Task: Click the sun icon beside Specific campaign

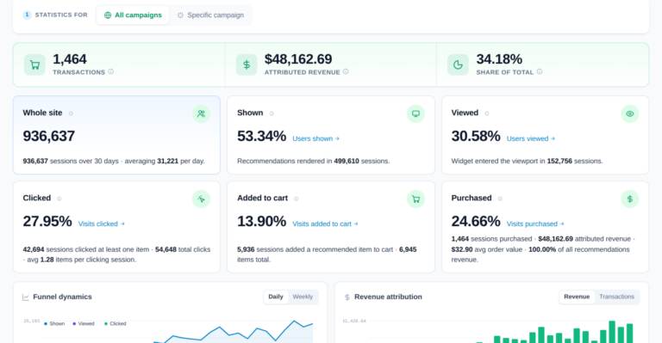Action: click(180, 15)
